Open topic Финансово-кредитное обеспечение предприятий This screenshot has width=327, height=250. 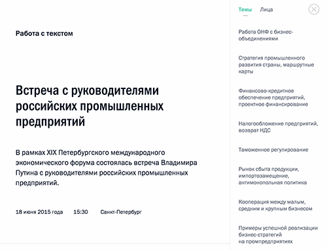(273, 98)
